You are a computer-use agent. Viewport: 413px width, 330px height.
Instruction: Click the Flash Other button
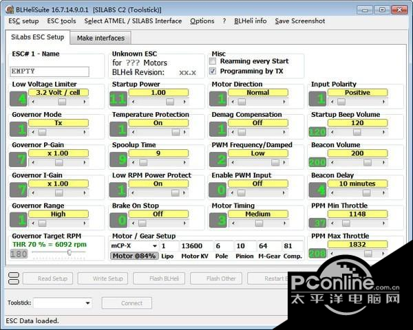pos(216,278)
